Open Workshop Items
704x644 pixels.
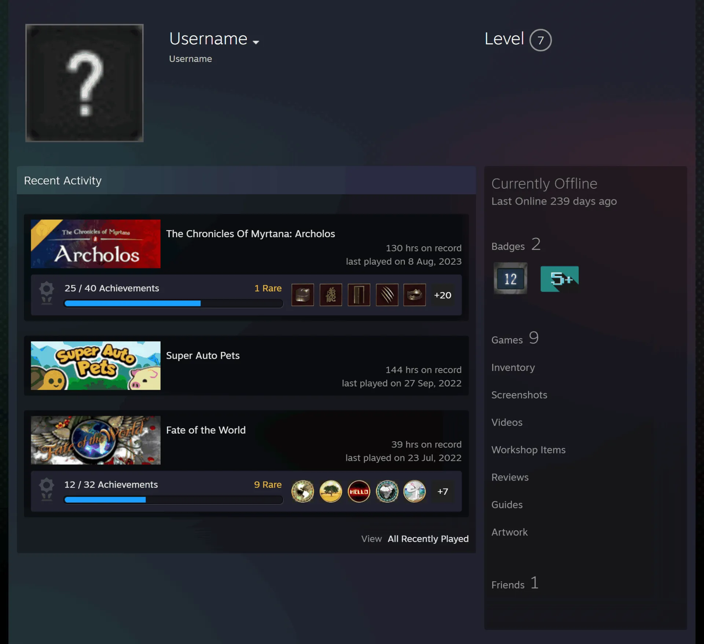coord(528,450)
